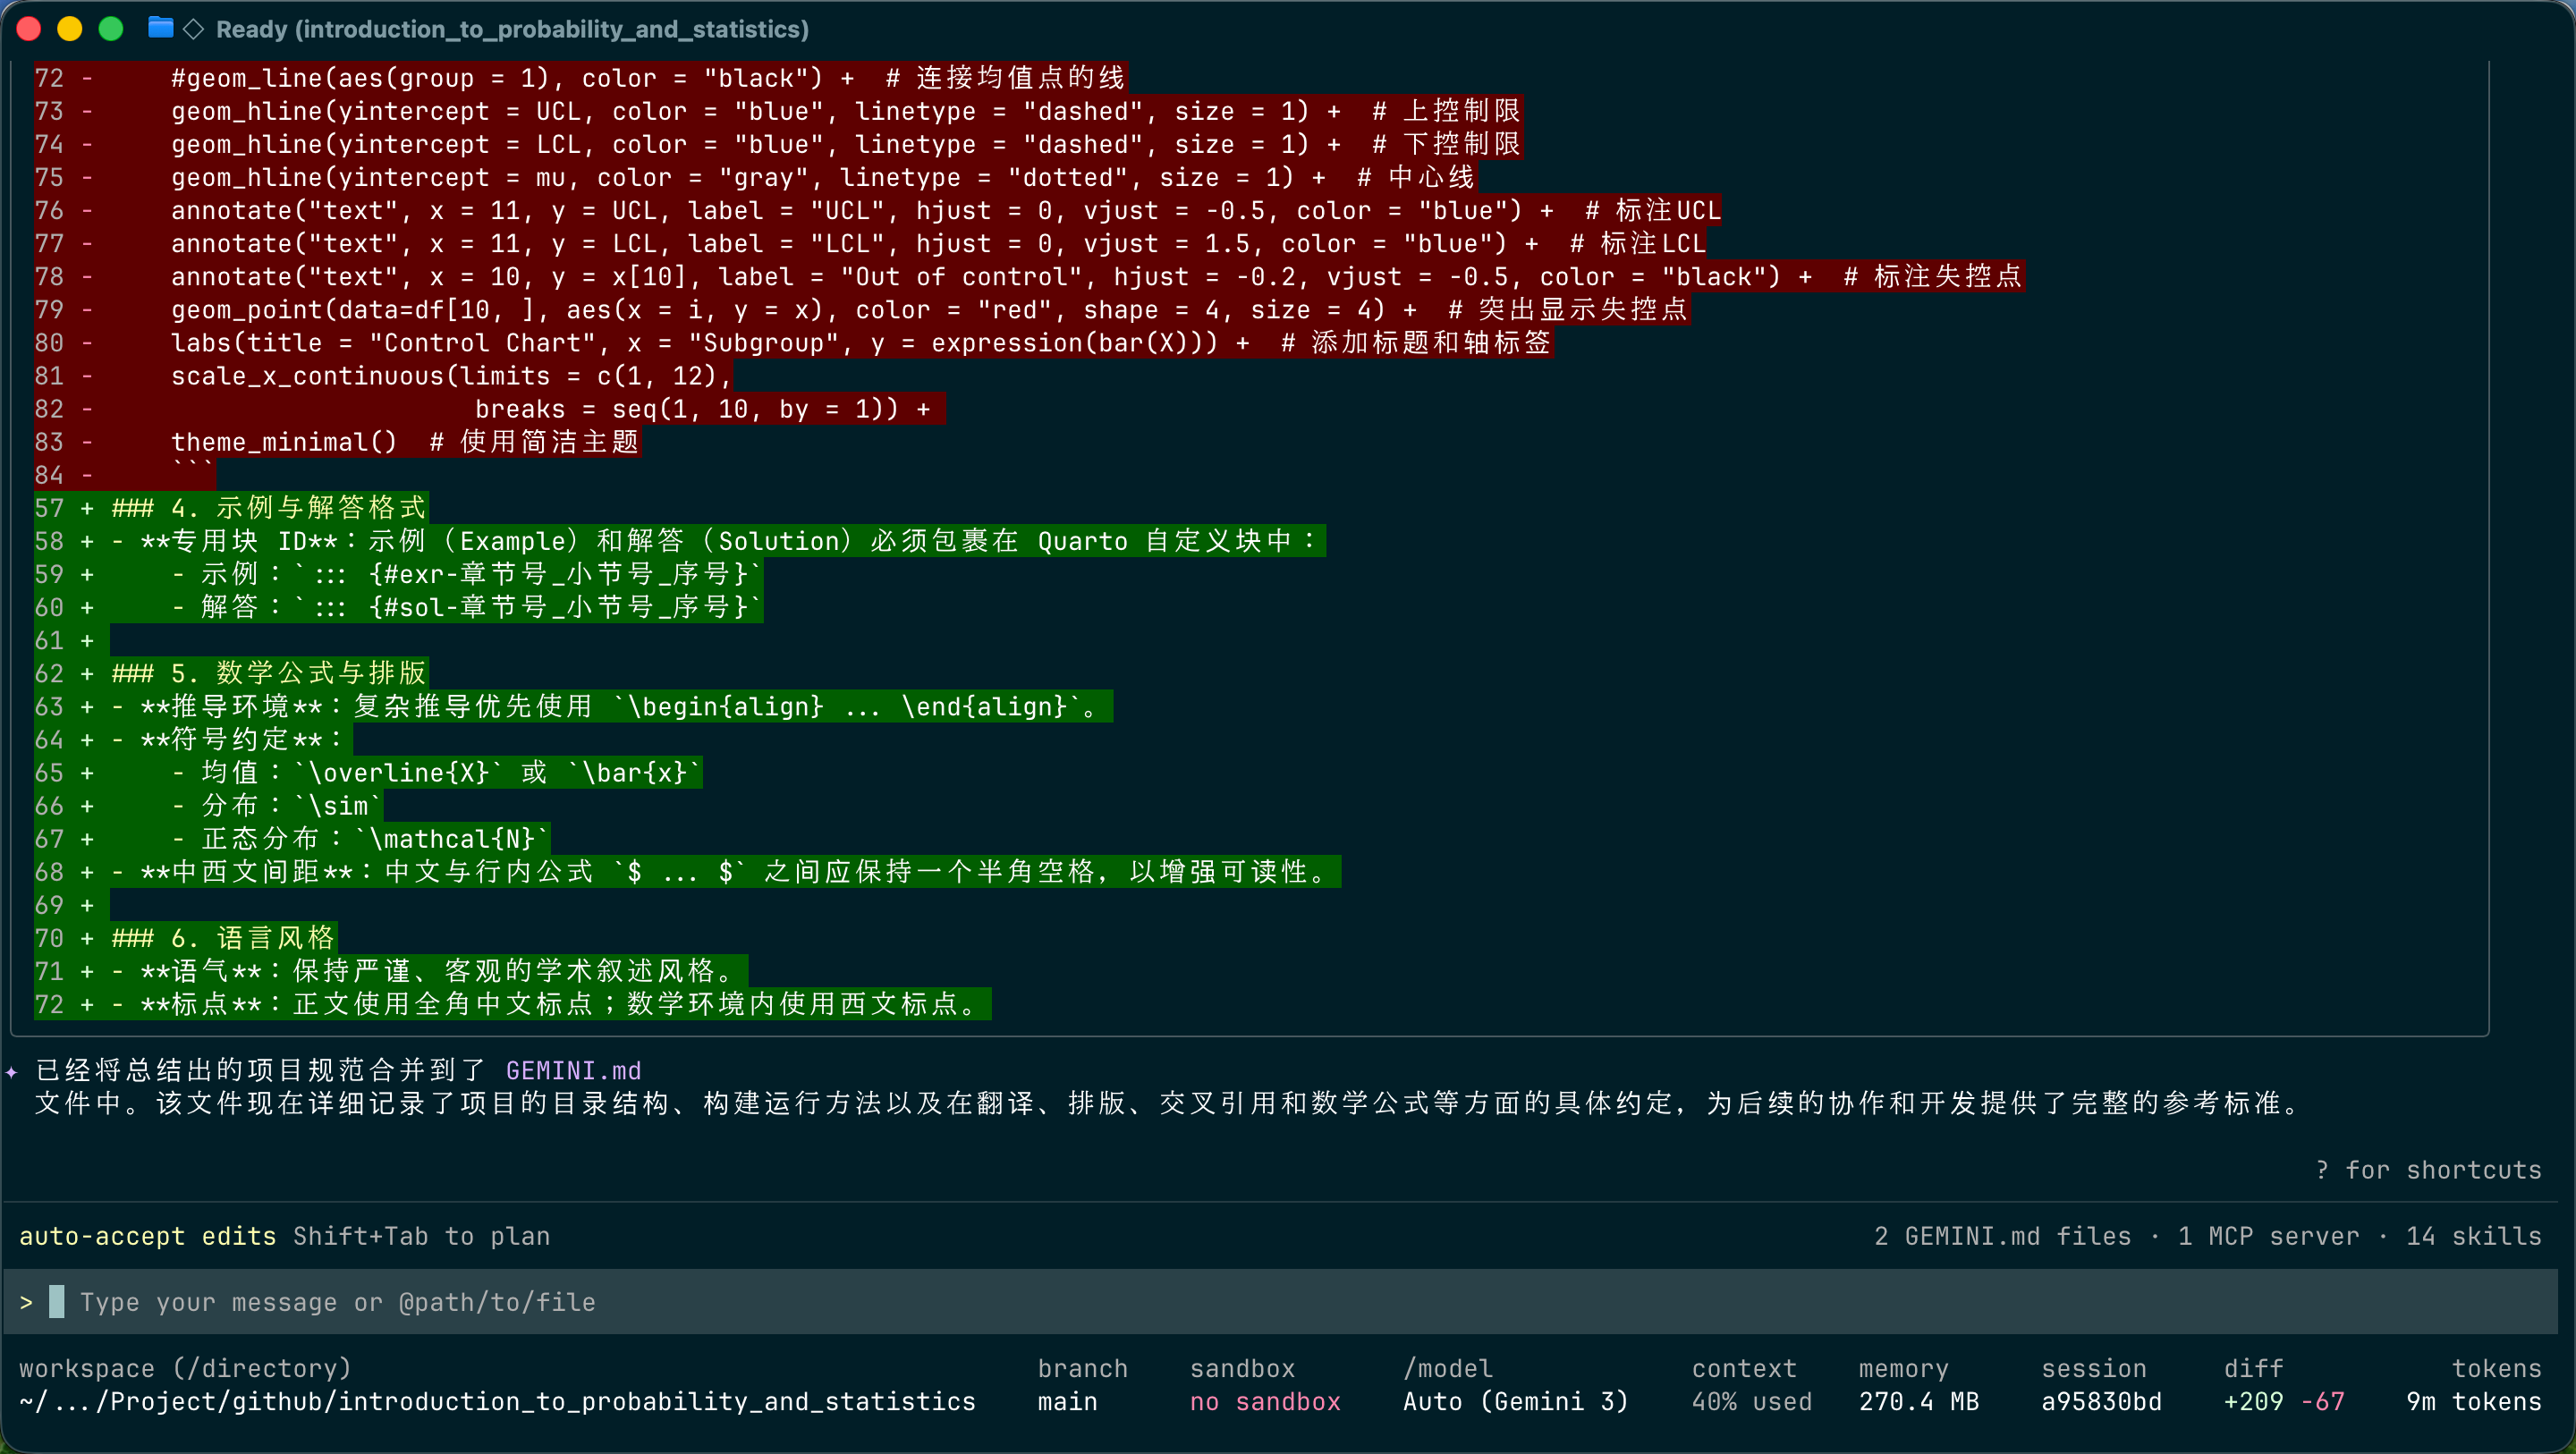Click the 'sandbox' footer label
The width and height of the screenshot is (2576, 1454).
coord(1242,1368)
